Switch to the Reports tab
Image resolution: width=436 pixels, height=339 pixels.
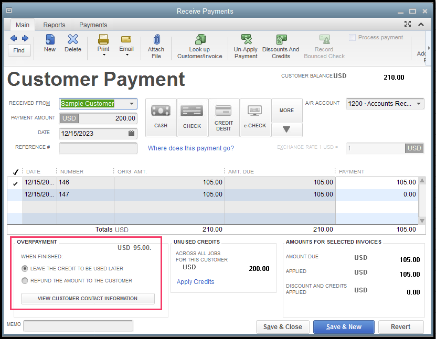[x=54, y=25]
